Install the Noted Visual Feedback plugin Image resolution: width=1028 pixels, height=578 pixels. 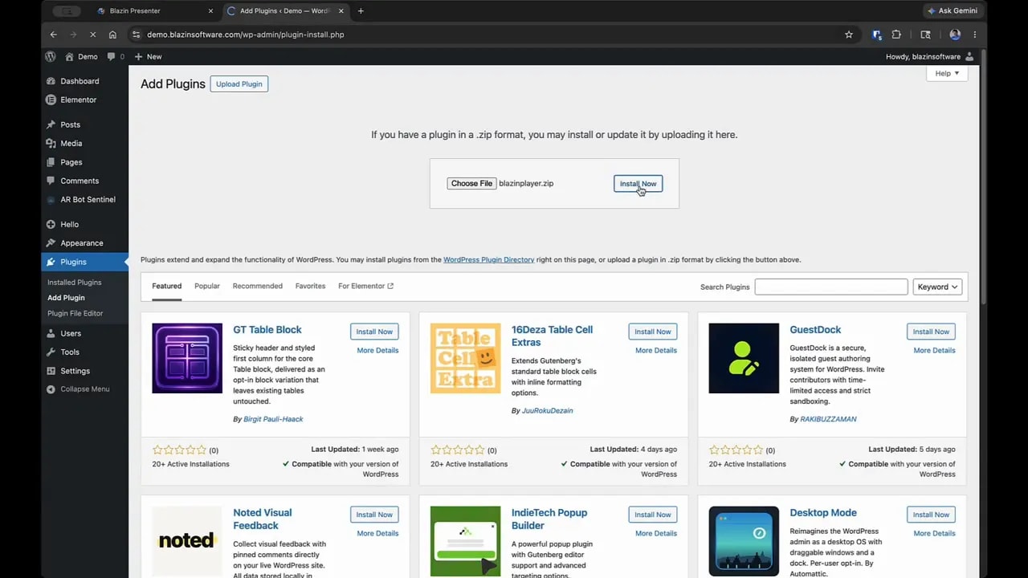[x=374, y=515]
